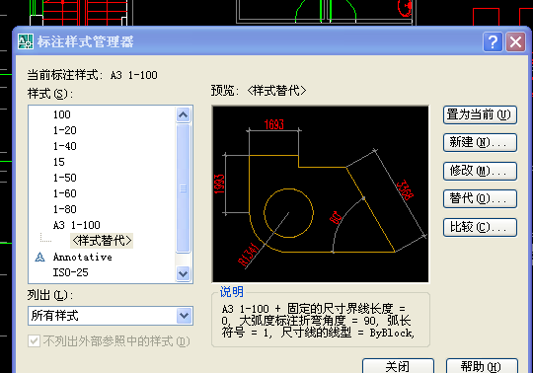Click the 置为当前 button
Screen dimensions: 533x373
click(x=480, y=114)
